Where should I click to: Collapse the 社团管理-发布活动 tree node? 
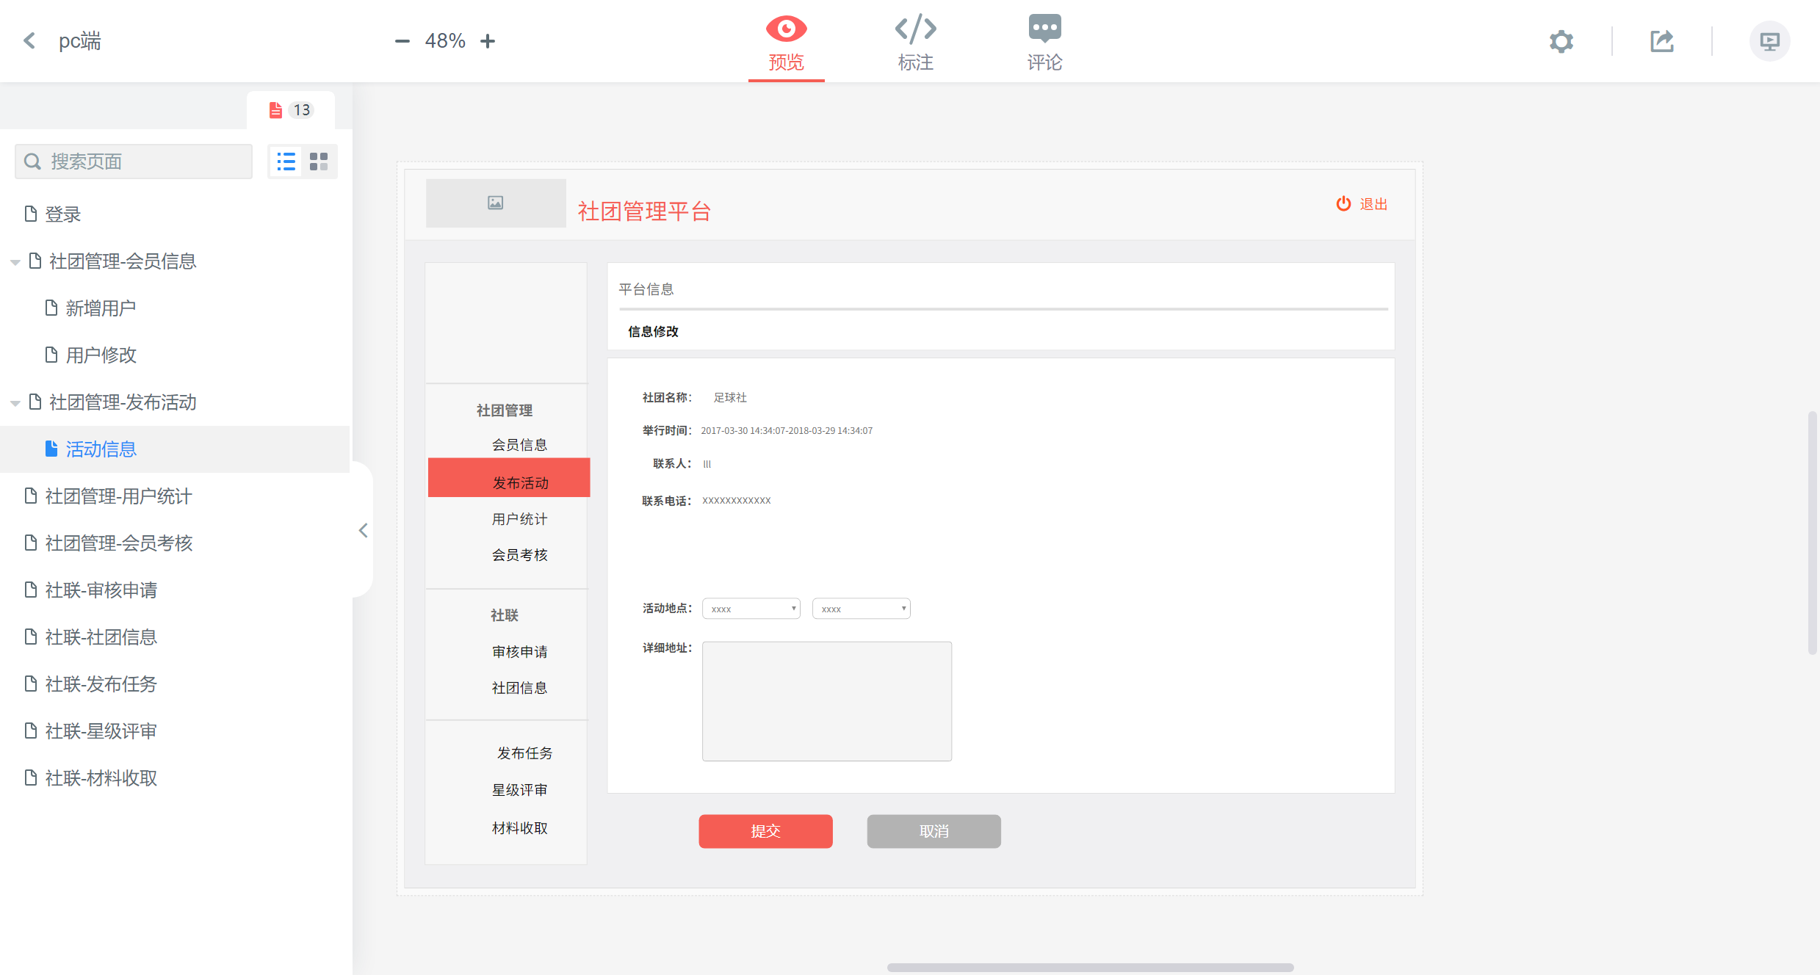pyautogui.click(x=15, y=402)
